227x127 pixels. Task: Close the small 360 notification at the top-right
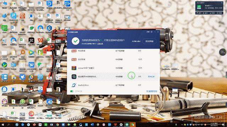click(222, 2)
